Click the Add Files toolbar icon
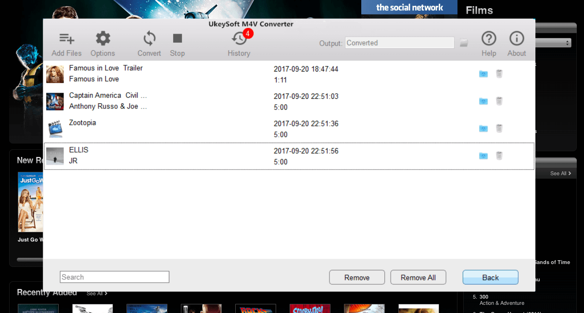This screenshot has height=313, width=584. [66, 39]
